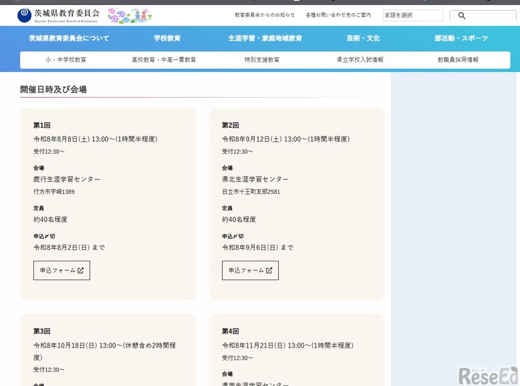Click 約40名程度 capacity in 第2回 card
The height and width of the screenshot is (386, 520).
pyautogui.click(x=239, y=220)
